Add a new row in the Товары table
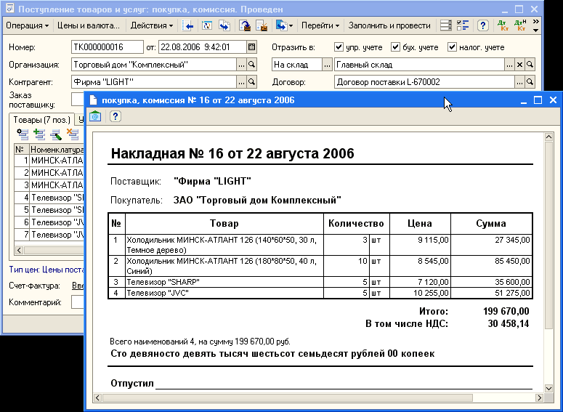563x412 pixels. 23,134
